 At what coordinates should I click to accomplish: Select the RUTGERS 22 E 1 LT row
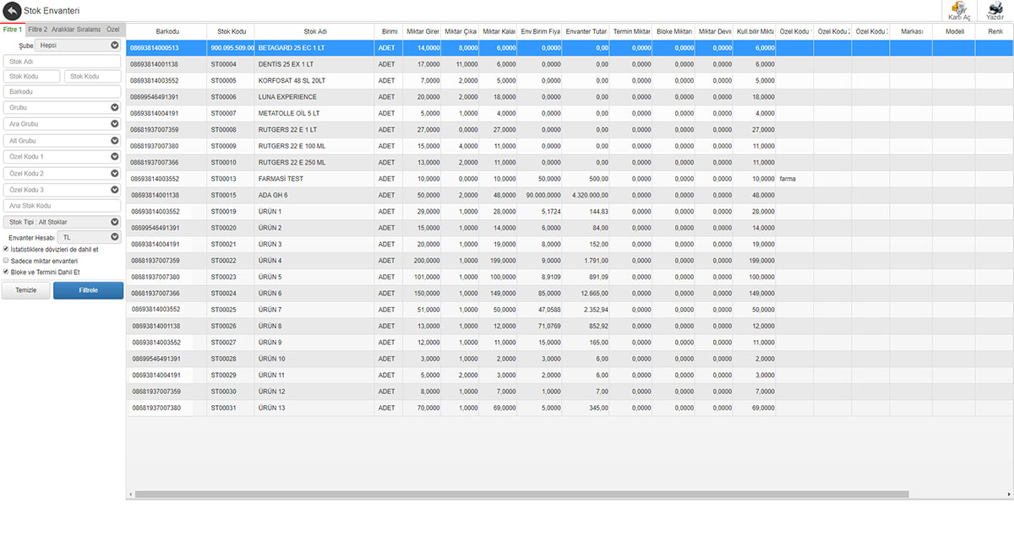click(570, 130)
